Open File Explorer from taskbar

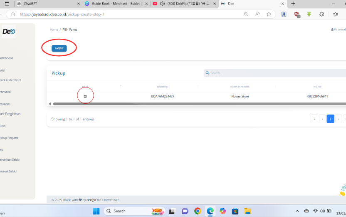247,211
